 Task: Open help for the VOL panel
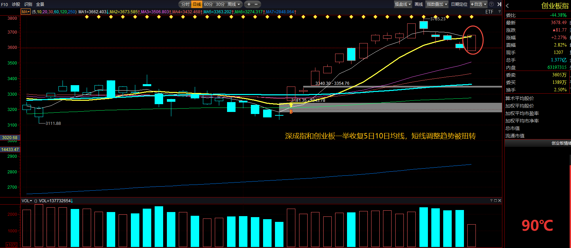pyautogui.click(x=491, y=201)
